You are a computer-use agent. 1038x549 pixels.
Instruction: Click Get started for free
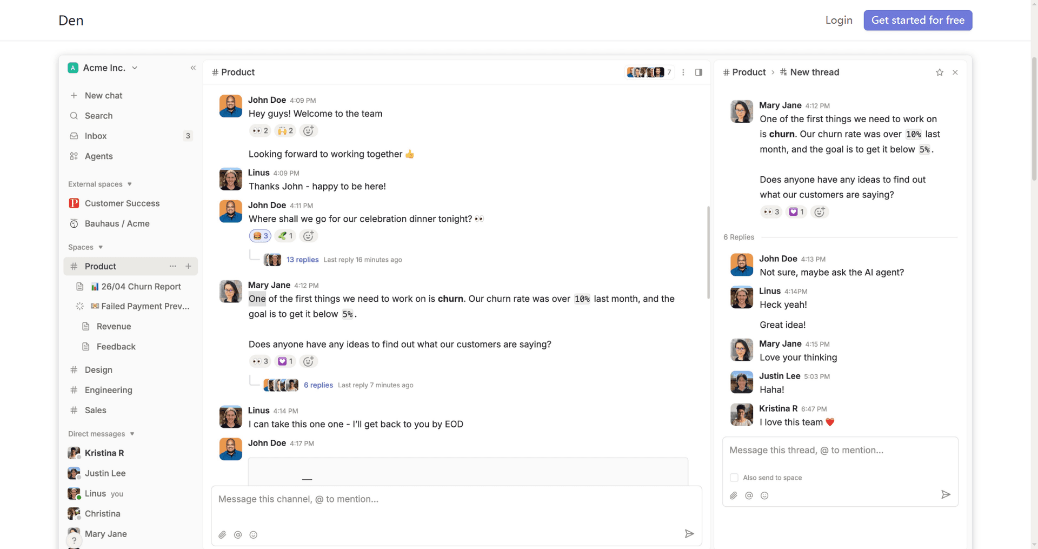(x=917, y=20)
